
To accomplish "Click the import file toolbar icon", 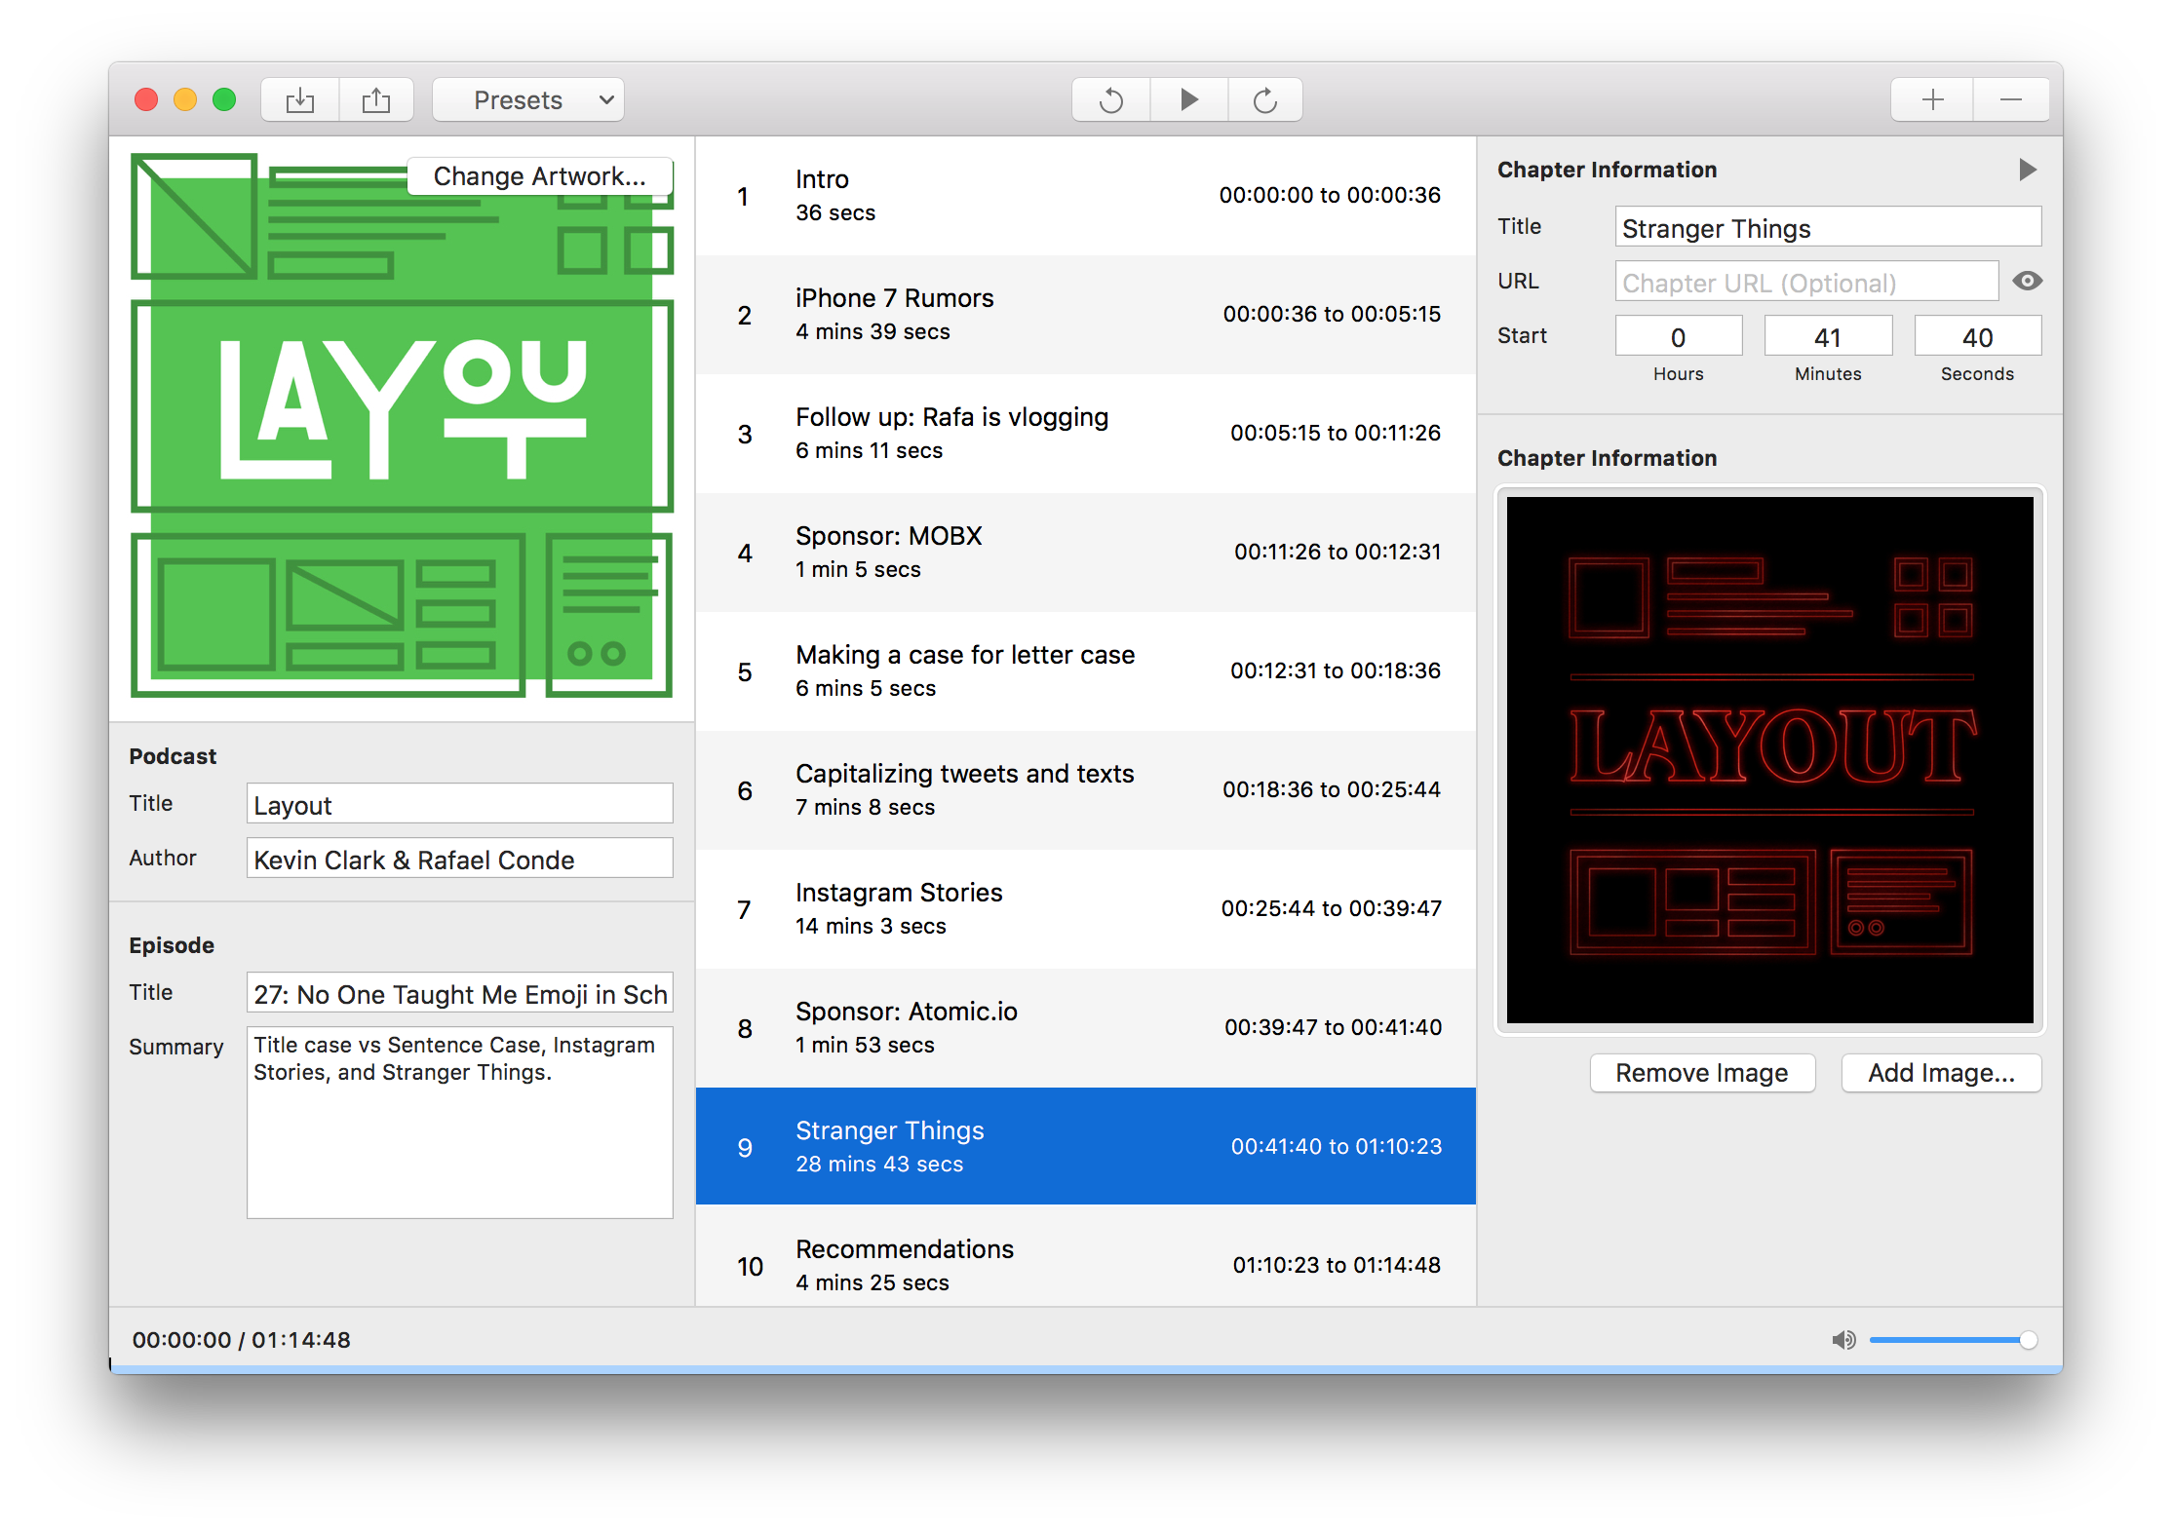I will click(300, 100).
